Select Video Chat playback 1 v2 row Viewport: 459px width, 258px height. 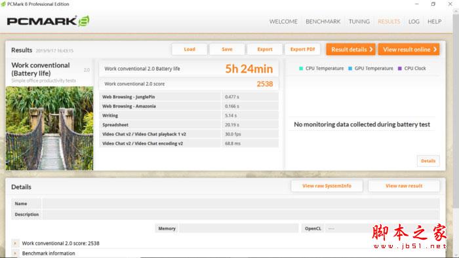coord(189,134)
